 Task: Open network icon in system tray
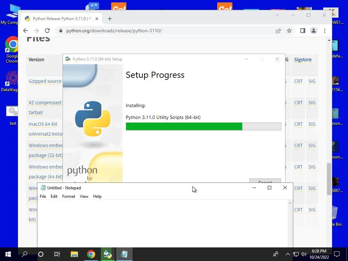coord(296,254)
